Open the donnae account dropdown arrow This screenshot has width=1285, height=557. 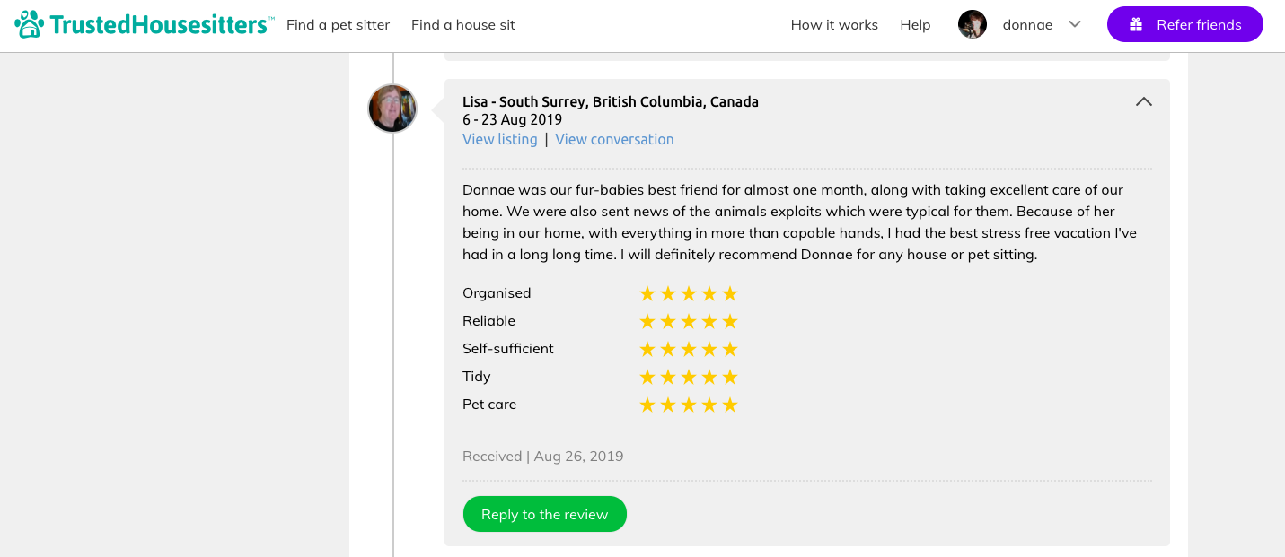tap(1075, 24)
